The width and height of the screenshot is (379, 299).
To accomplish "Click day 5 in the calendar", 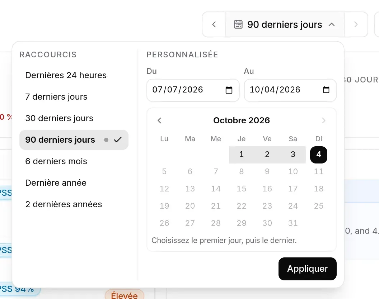I will coord(164,172).
